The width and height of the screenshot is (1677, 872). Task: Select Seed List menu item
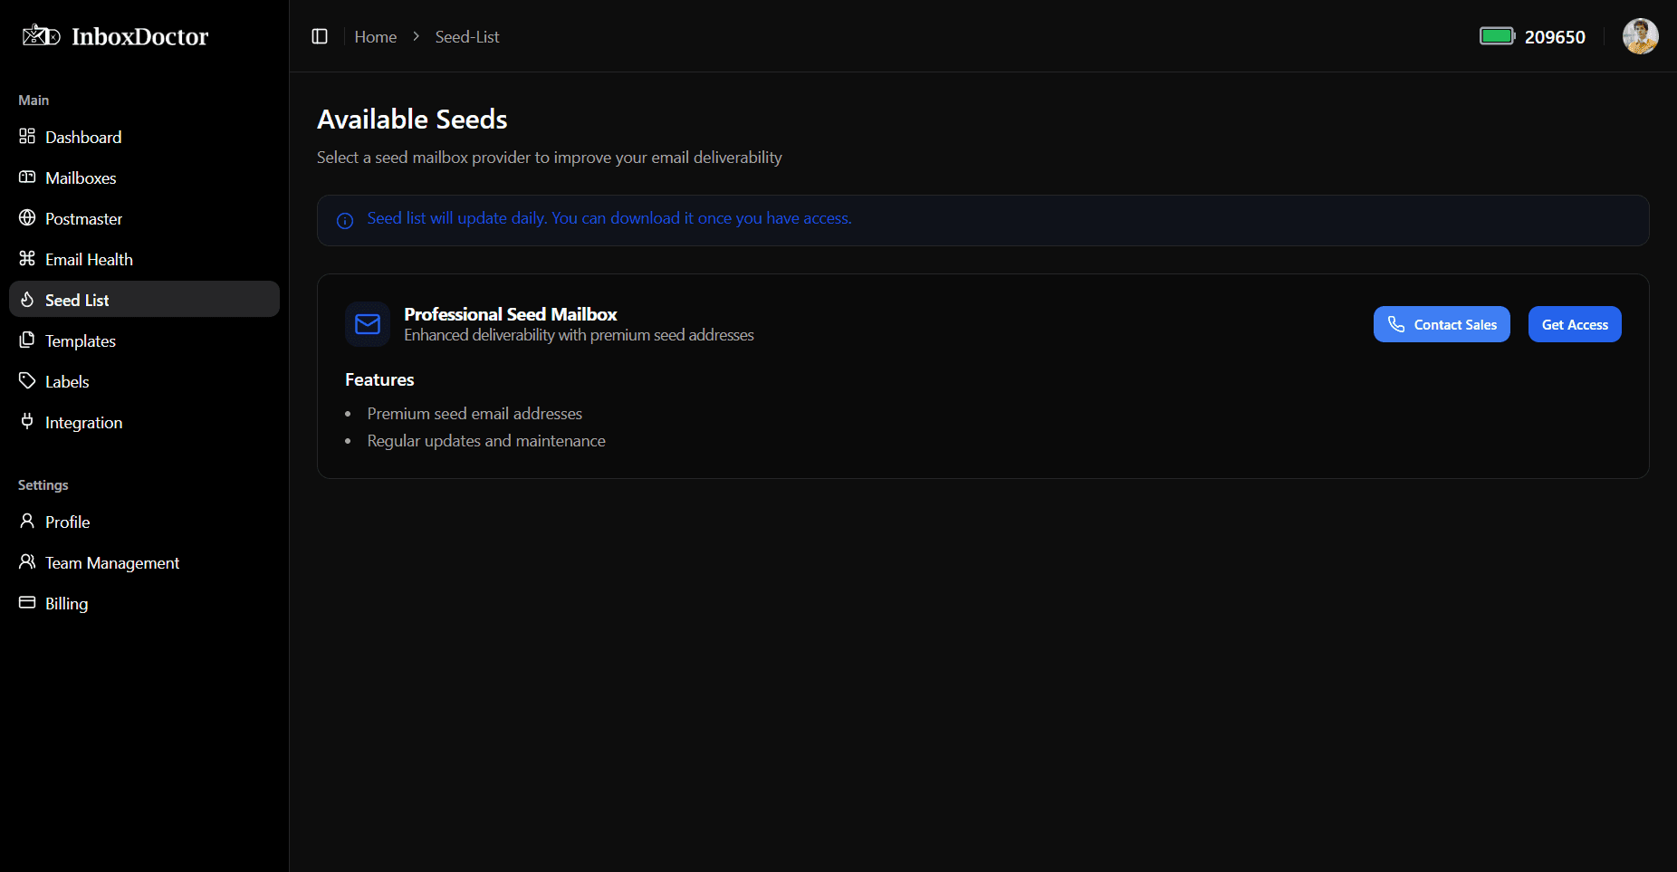(x=144, y=299)
